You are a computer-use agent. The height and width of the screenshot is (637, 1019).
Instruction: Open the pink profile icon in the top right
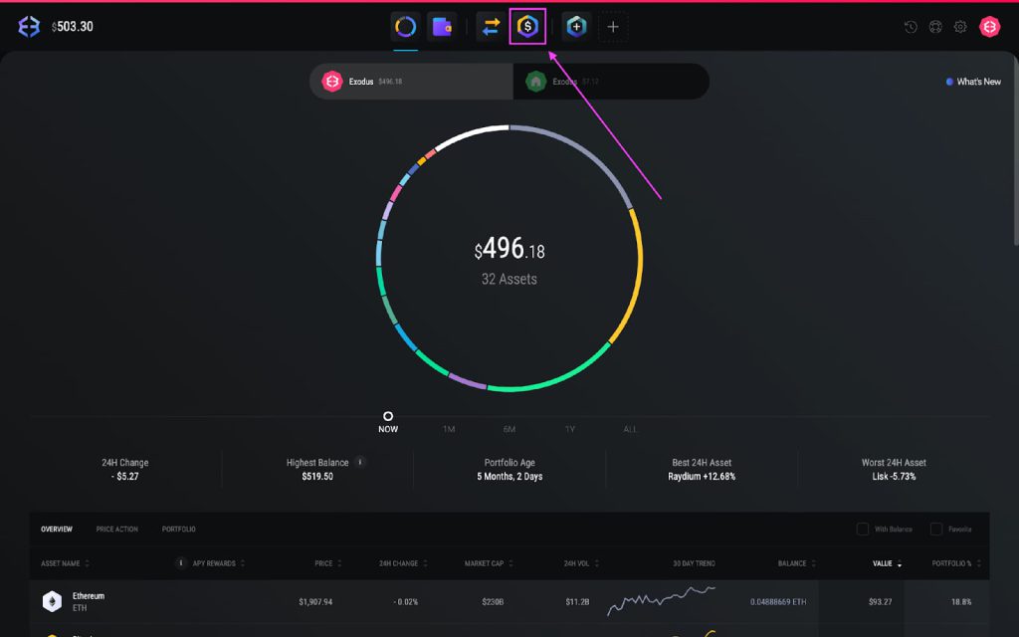(x=990, y=27)
